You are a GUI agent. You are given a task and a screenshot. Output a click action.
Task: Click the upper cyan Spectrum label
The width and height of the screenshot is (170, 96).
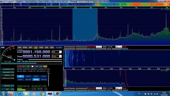click(x=91, y=49)
